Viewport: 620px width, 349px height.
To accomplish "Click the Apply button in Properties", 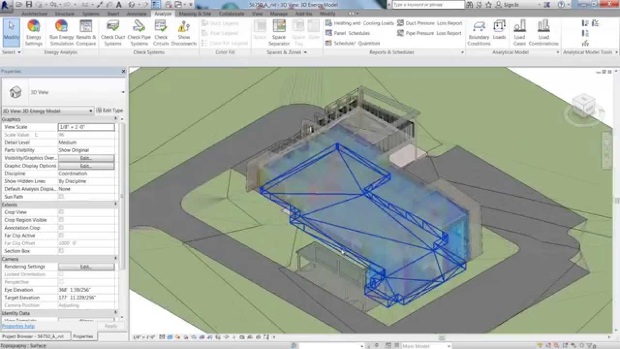I will click(110, 326).
